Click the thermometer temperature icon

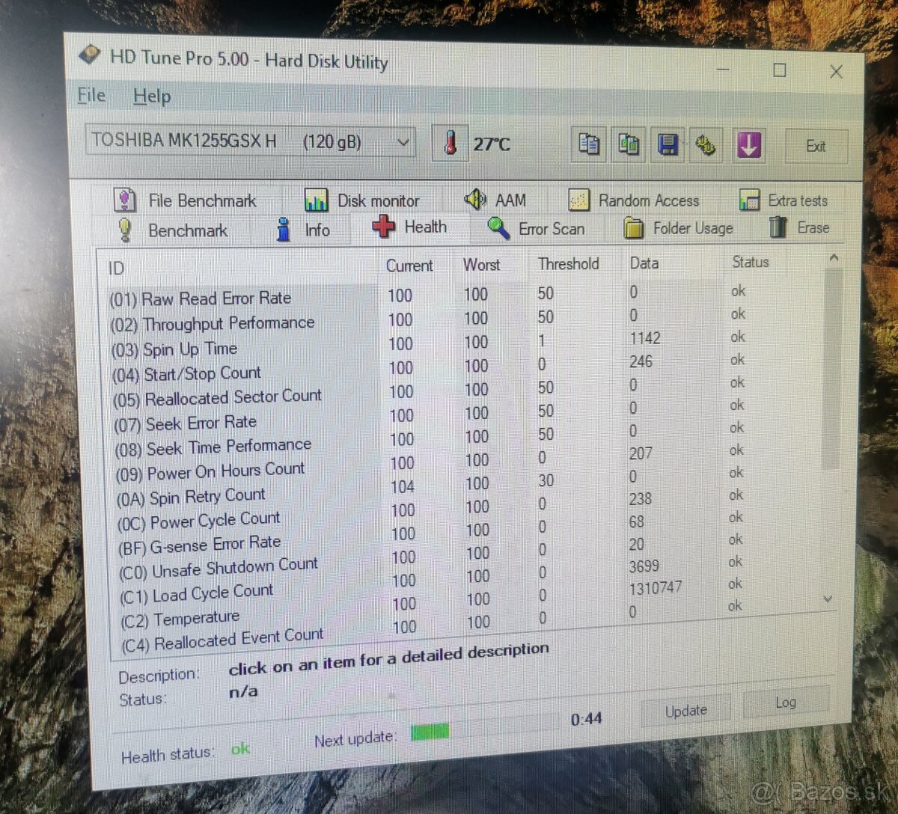coord(450,143)
